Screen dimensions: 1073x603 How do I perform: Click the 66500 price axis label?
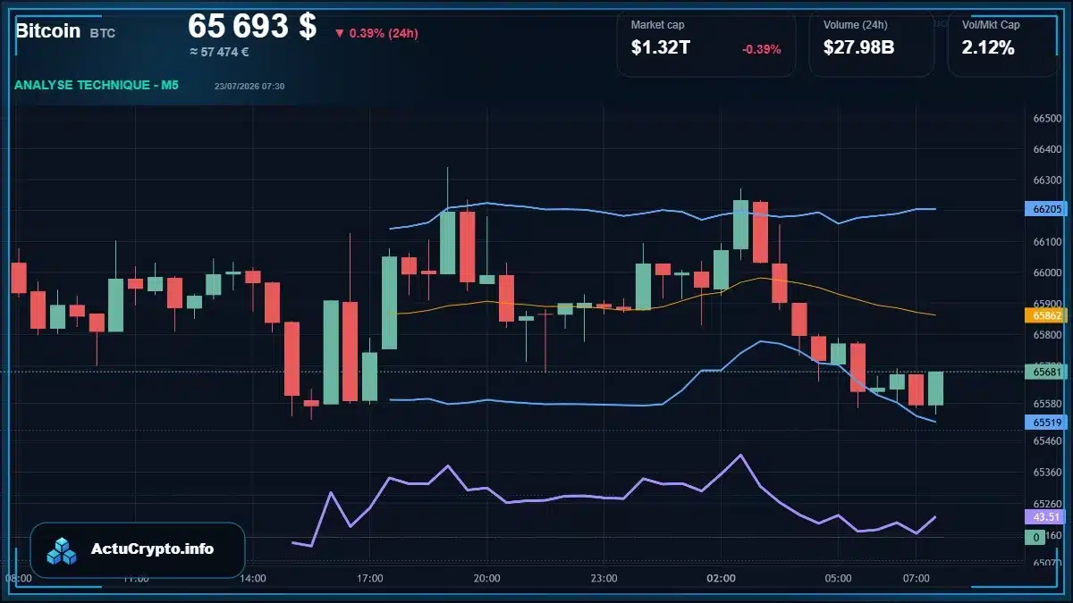(1047, 119)
